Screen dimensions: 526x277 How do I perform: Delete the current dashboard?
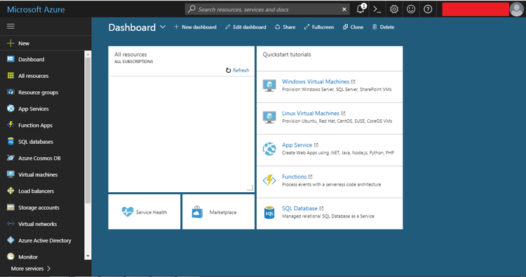click(x=383, y=27)
